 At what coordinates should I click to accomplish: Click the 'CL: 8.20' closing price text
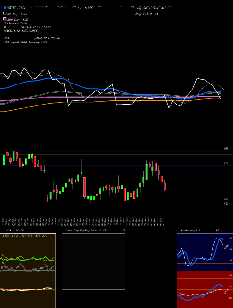tap(85, 8)
